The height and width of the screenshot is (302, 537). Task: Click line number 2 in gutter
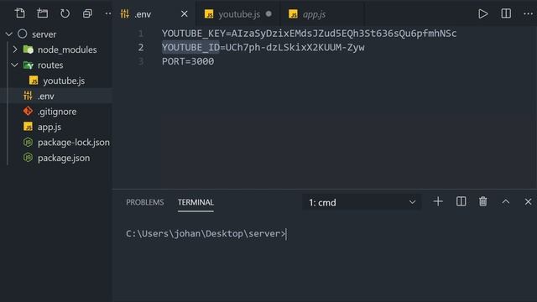click(141, 47)
